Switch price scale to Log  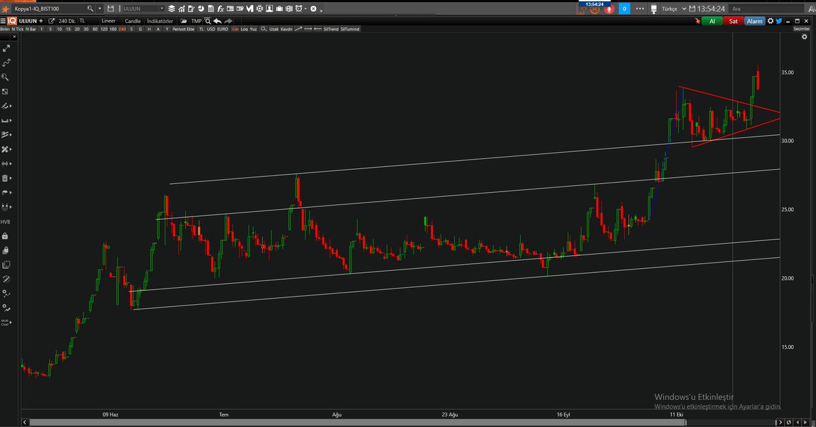[243, 29]
